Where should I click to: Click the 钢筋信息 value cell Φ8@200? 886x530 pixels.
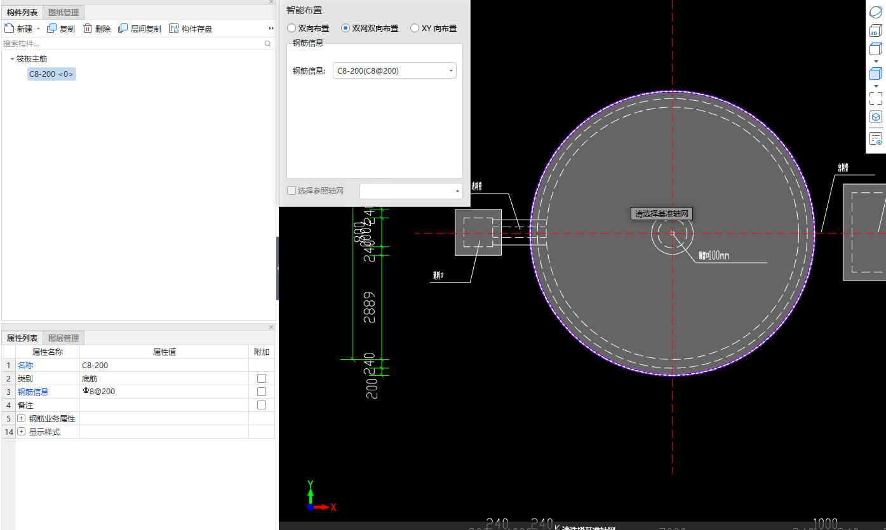(x=164, y=392)
